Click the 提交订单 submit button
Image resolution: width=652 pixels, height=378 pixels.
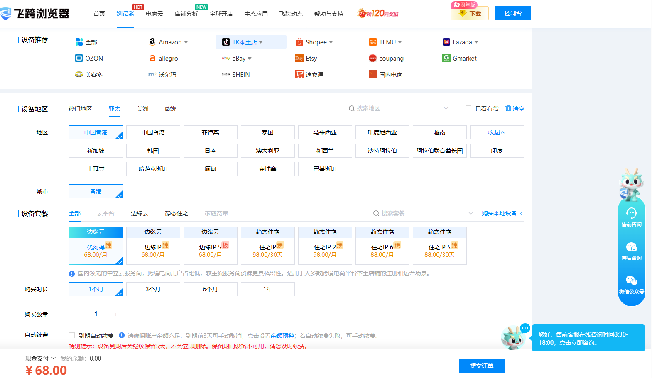[x=481, y=366]
